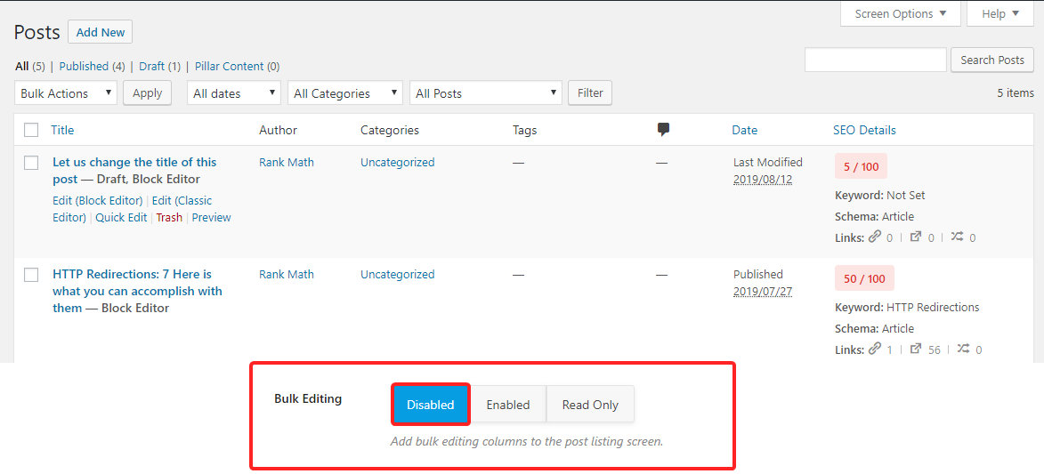Switch Bulk Editing to Read Only
The image size is (1044, 474).
589,405
